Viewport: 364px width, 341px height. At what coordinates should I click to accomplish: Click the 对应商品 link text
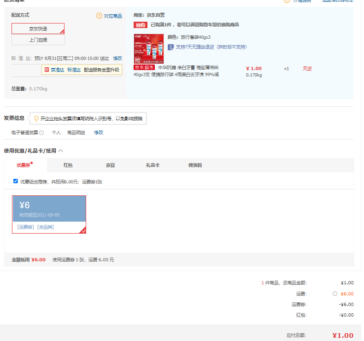pyautogui.click(x=113, y=16)
